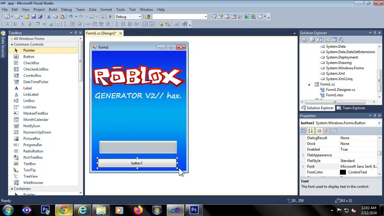This screenshot has width=384, height=216.
Task: Switch to the Team Explorer tab
Action: point(351,108)
